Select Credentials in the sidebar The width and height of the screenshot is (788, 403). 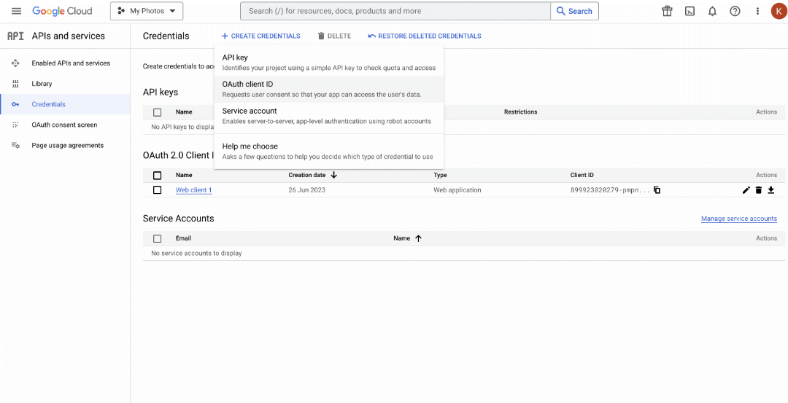(66, 104)
